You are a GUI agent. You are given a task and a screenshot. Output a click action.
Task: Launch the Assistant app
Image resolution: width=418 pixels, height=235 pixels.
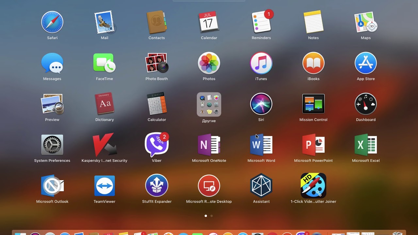click(x=261, y=186)
